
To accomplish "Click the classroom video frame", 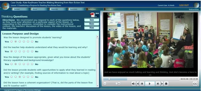I will [x=151, y=40].
